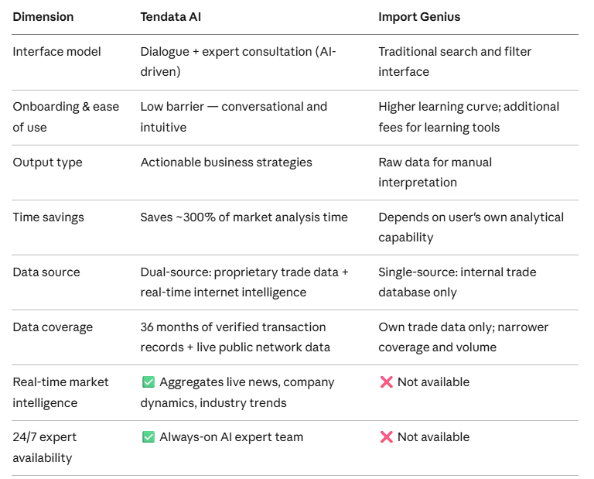Click red X icon in 24/7 expert availability row
Viewport: 594px width, 479px height.
386,437
